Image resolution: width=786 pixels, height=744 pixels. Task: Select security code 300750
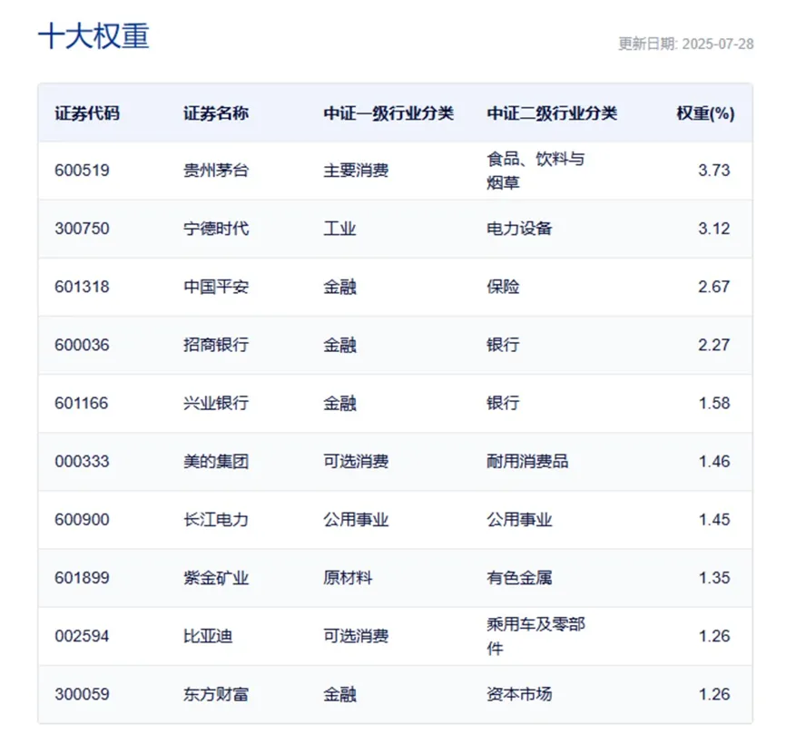[82, 229]
